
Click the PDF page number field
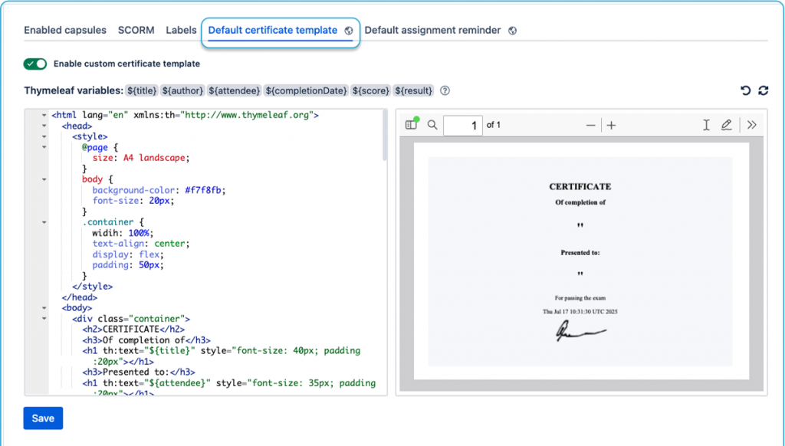pos(463,125)
